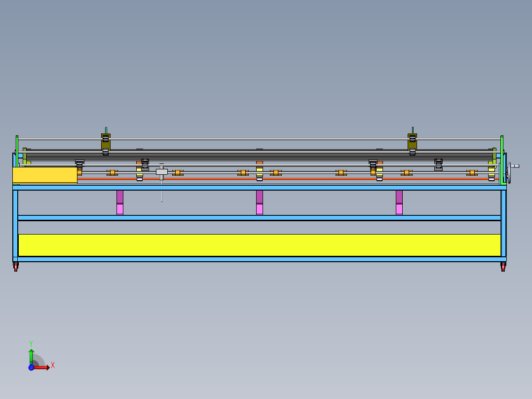Select the right red caster wheel
The width and height of the screenshot is (532, 399).
click(503, 267)
